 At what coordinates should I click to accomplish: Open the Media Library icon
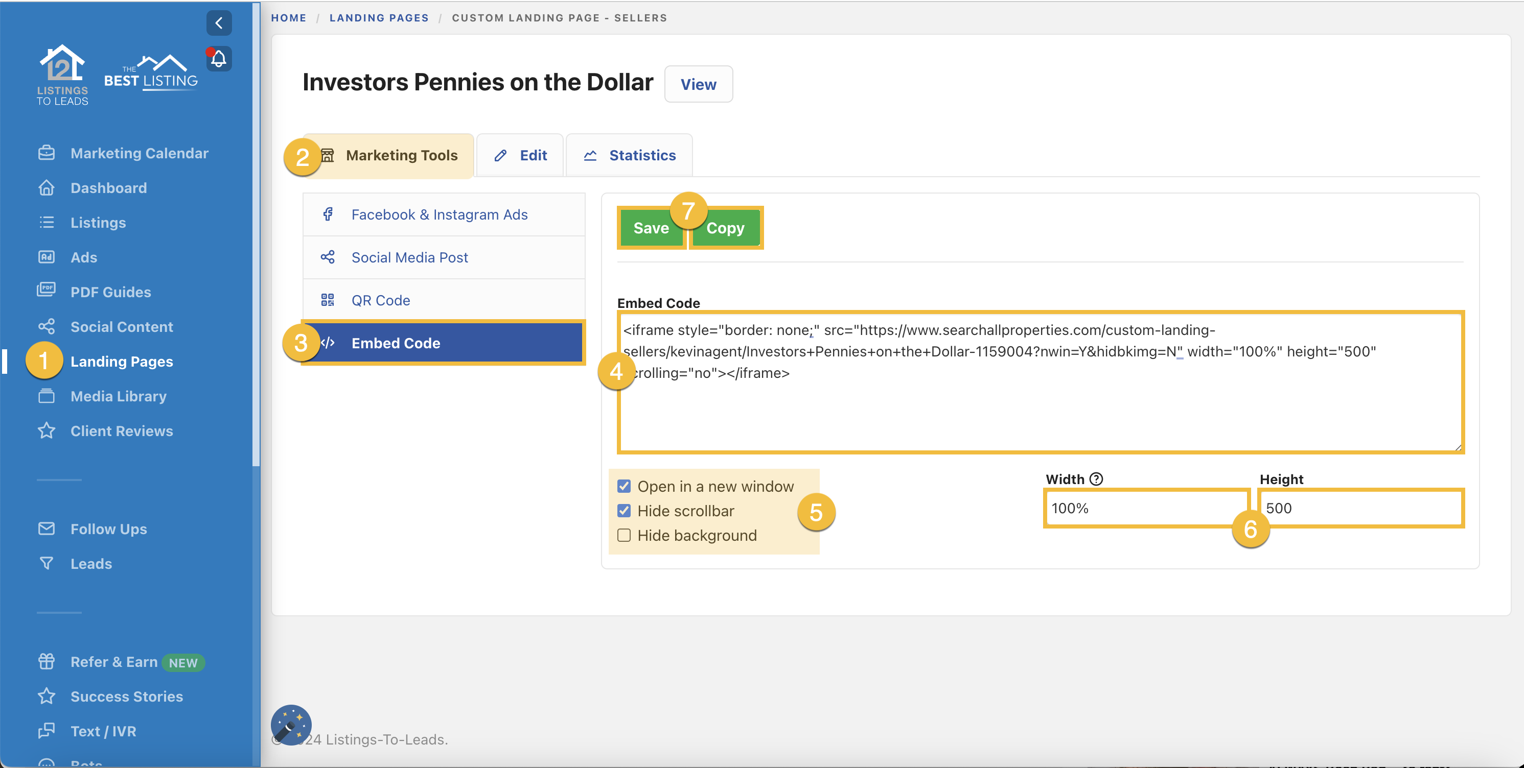click(x=46, y=396)
